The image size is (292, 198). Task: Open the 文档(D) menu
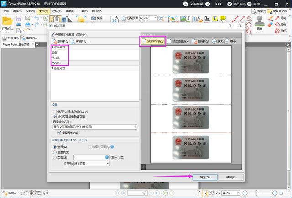[44, 10]
